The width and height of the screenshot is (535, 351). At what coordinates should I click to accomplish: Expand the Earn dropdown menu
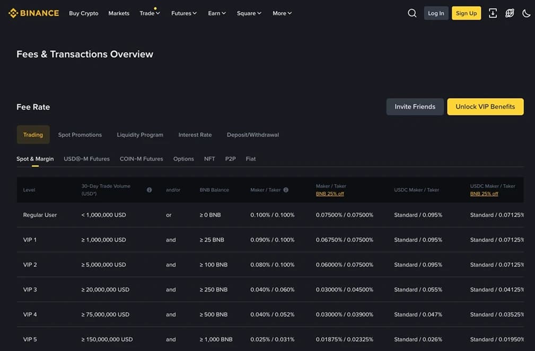coord(216,13)
